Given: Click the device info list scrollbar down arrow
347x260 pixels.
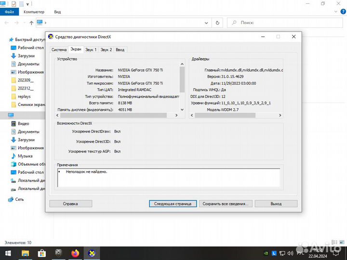Looking at the screenshot, I should pos(182,109).
